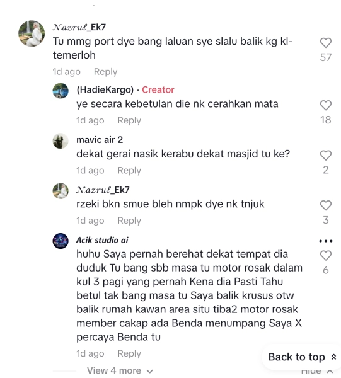Reply to Acik studio ai's long comment
The height and width of the screenshot is (378, 341).
tap(129, 353)
